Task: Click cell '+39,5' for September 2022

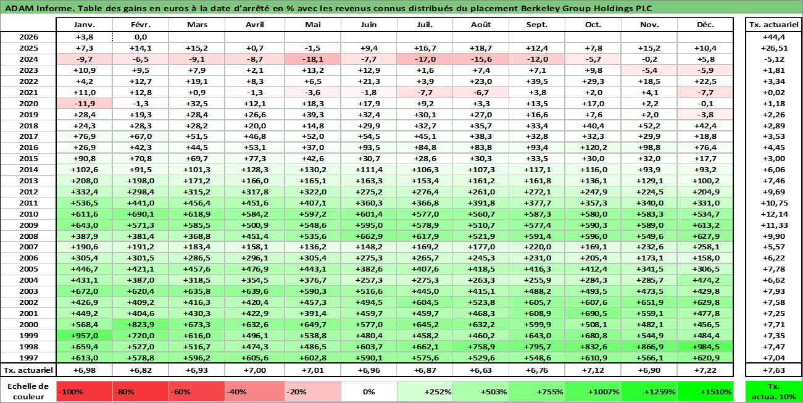Action: coord(536,81)
